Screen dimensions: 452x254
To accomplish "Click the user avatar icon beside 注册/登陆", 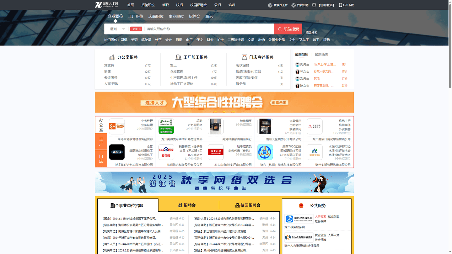I will click(x=314, y=5).
